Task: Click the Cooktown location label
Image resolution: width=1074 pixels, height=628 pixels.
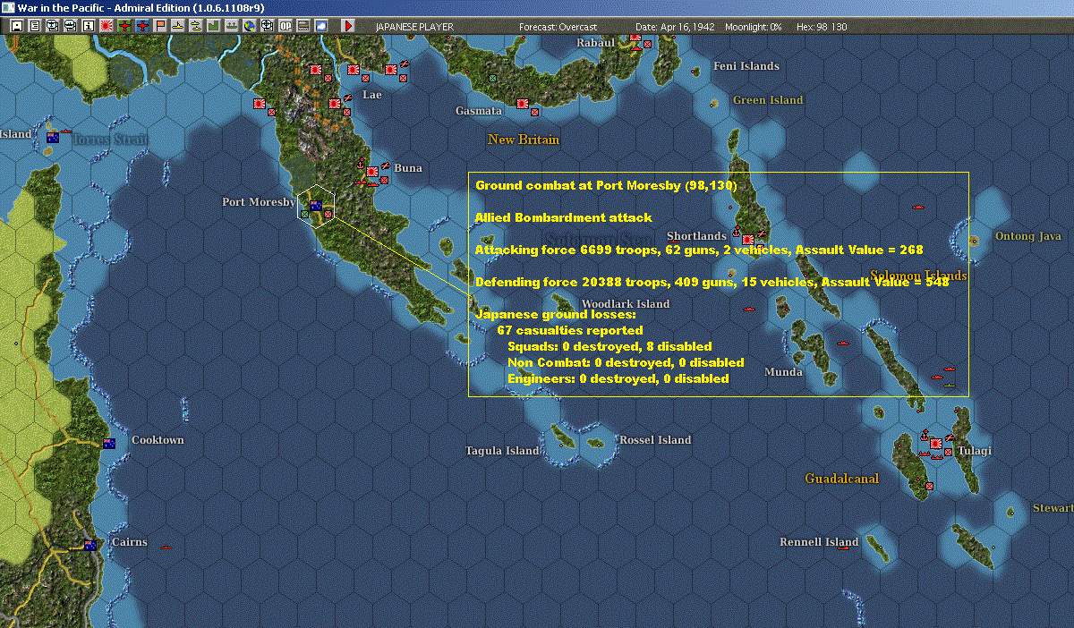Action: 158,440
